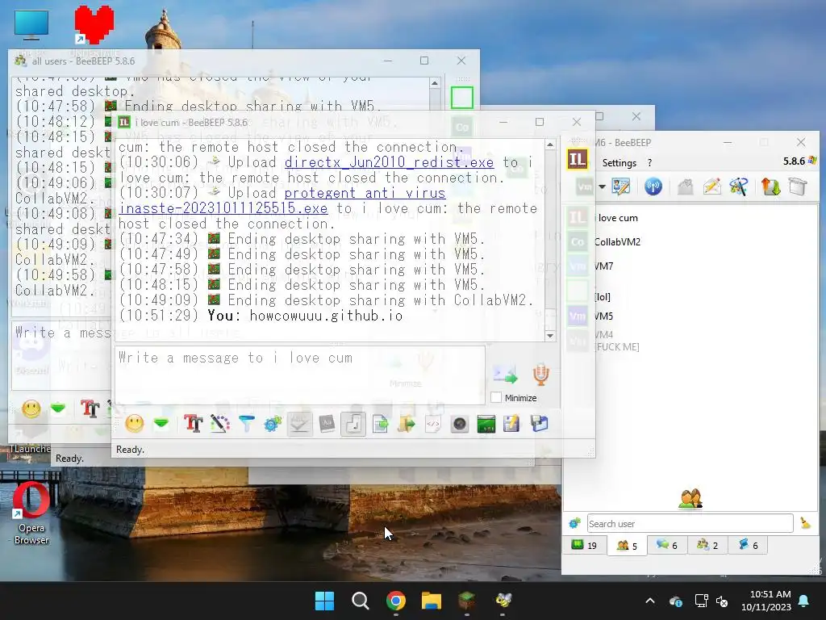The height and width of the screenshot is (620, 826).
Task: Click chat scrollbar up arrow in i love cum window
Action: [x=550, y=145]
